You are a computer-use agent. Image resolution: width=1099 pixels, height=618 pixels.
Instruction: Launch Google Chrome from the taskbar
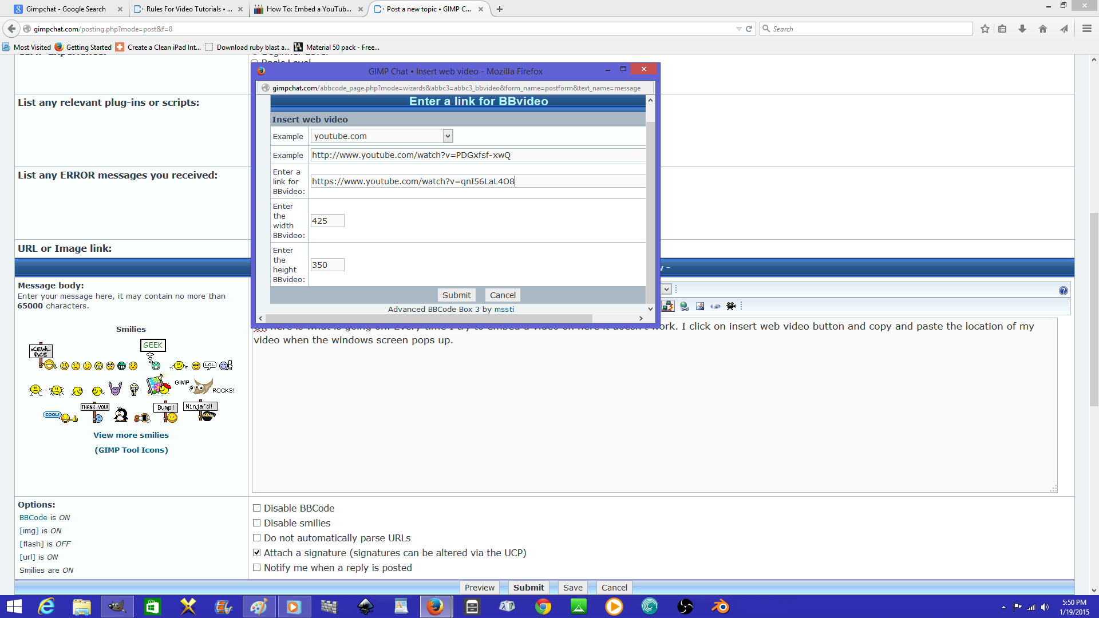tap(543, 607)
